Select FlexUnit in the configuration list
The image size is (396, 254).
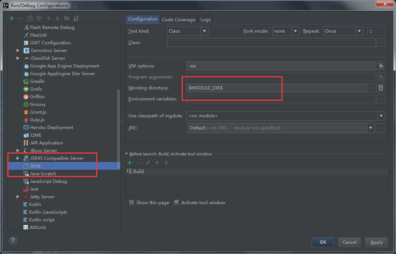click(38, 35)
